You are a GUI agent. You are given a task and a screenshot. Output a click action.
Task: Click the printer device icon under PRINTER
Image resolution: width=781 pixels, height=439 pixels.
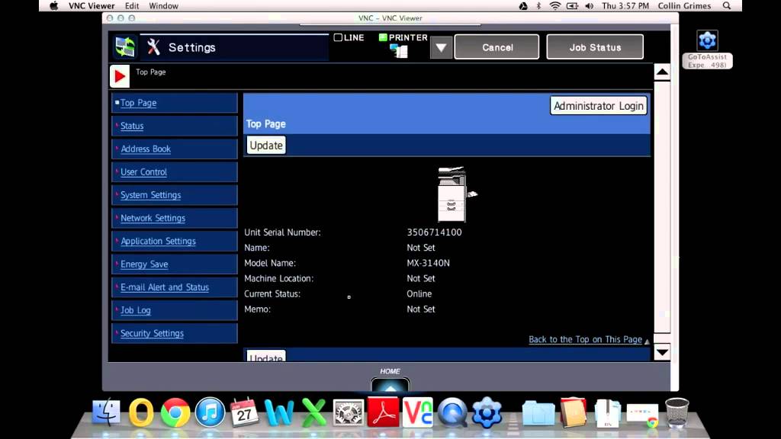pyautogui.click(x=398, y=51)
